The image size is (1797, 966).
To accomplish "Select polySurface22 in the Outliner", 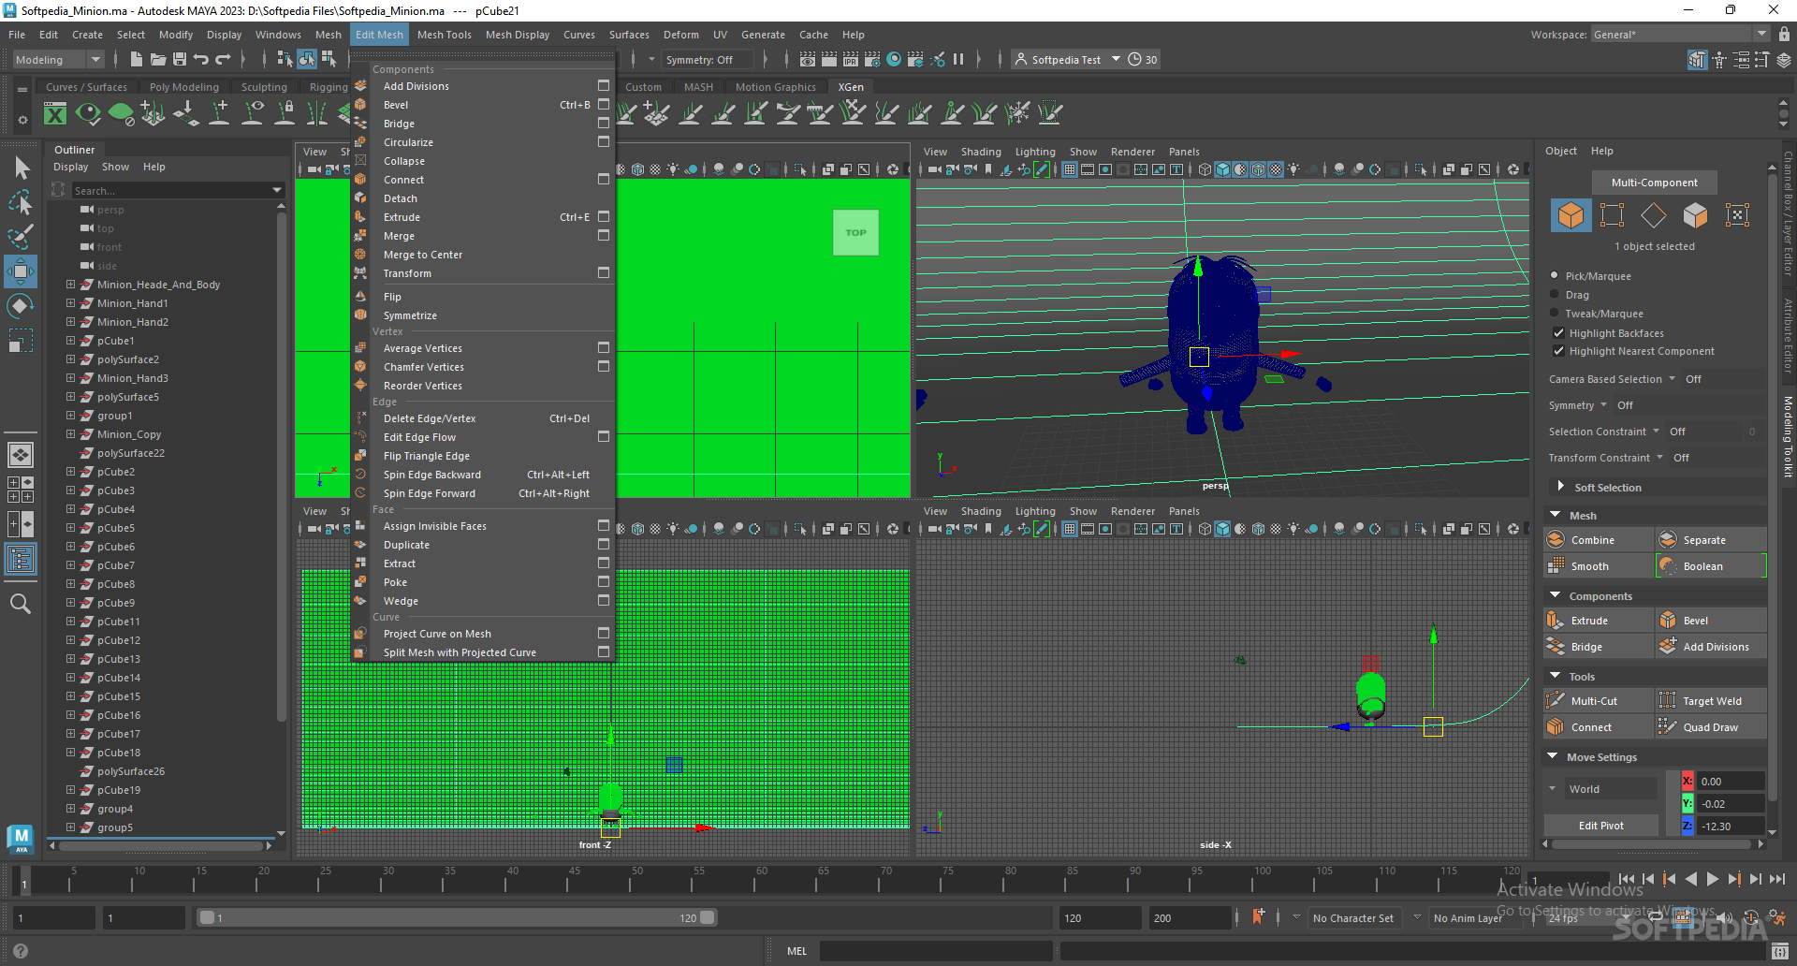I will click(x=130, y=453).
